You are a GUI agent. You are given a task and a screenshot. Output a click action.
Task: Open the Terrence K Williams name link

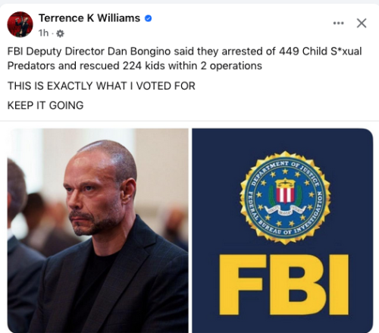tap(89, 18)
